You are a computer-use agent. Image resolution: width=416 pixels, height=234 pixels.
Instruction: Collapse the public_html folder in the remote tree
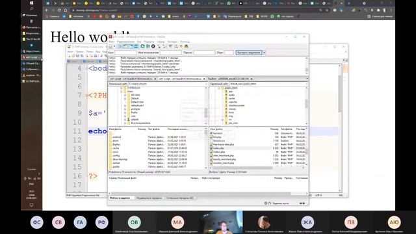[219, 88]
